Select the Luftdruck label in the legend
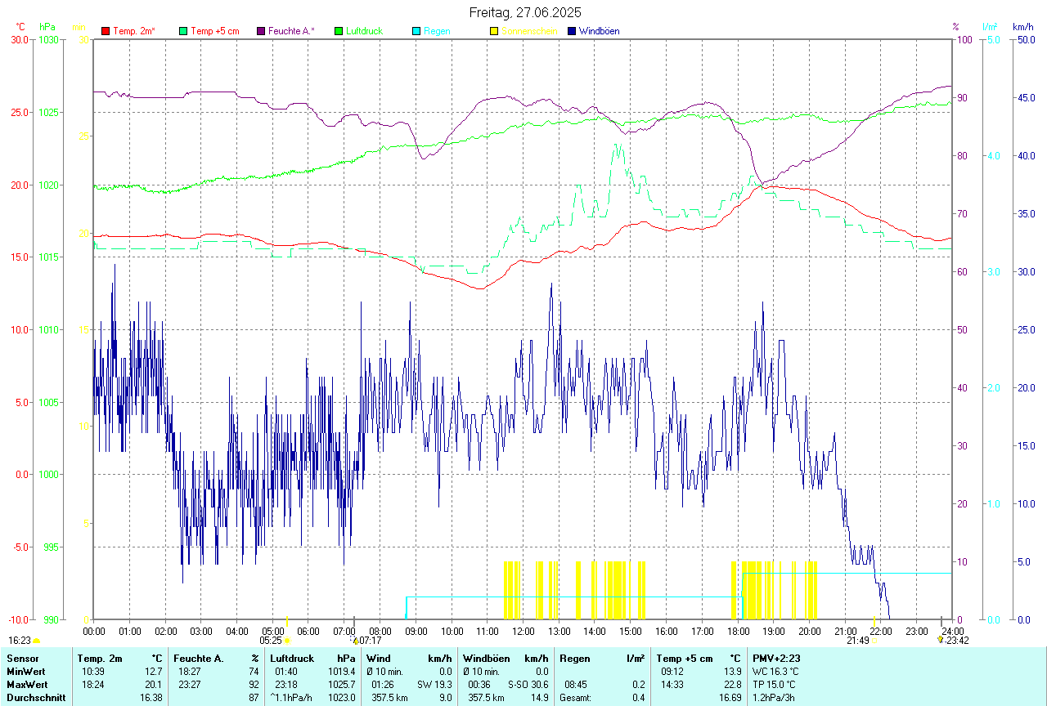Viewport: 1047px width, 706px height. [364, 31]
